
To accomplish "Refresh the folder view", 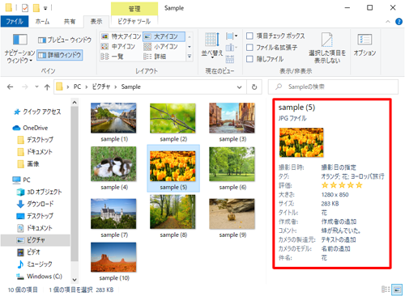I will [254, 87].
